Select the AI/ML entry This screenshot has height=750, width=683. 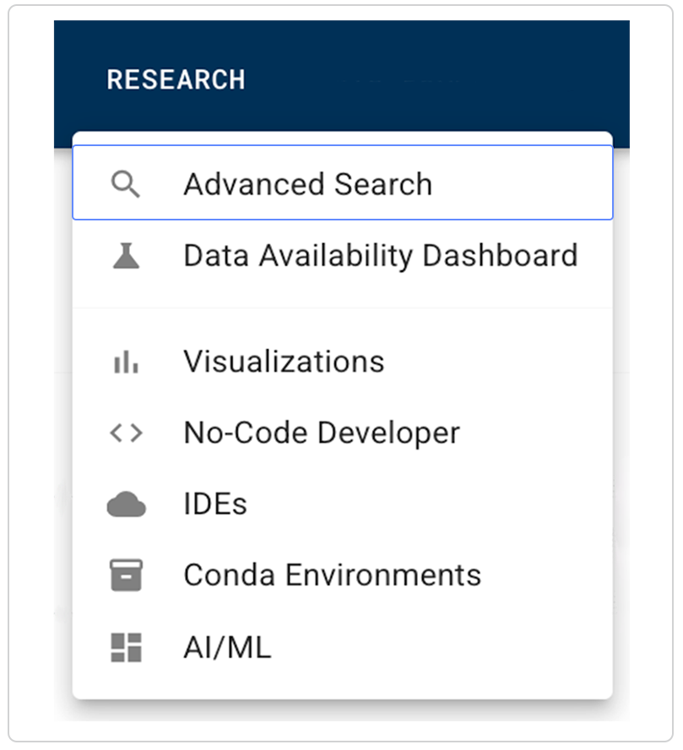pyautogui.click(x=227, y=648)
